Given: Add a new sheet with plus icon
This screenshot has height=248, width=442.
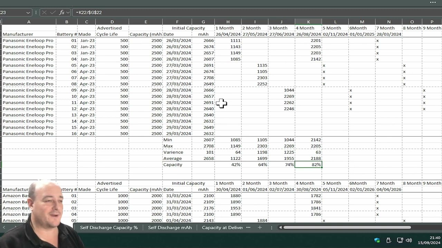Looking at the screenshot, I should click(x=260, y=227).
